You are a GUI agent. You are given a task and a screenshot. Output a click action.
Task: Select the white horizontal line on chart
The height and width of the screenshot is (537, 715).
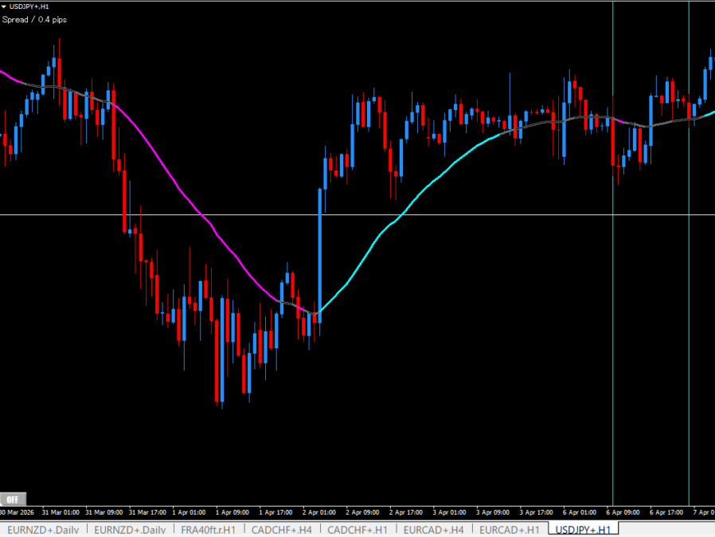(x=478, y=214)
